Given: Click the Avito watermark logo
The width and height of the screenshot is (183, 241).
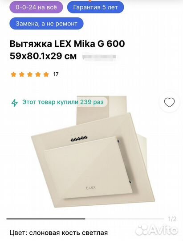Looking at the screenshot, I should pos(157,230).
